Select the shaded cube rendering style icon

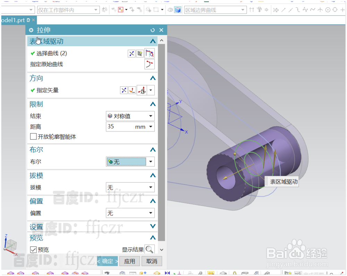point(177,10)
